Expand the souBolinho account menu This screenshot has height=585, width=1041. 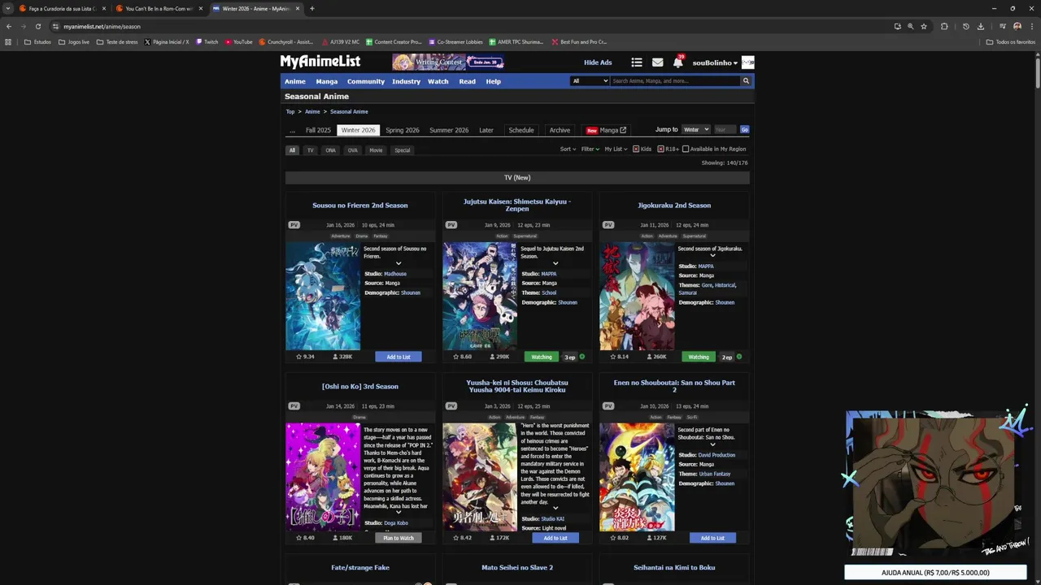pos(715,63)
